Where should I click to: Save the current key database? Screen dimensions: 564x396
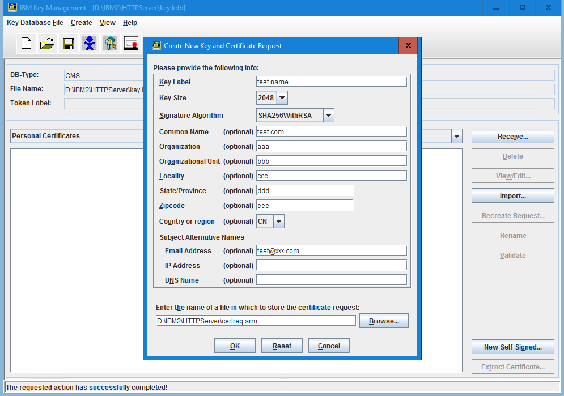[x=67, y=43]
